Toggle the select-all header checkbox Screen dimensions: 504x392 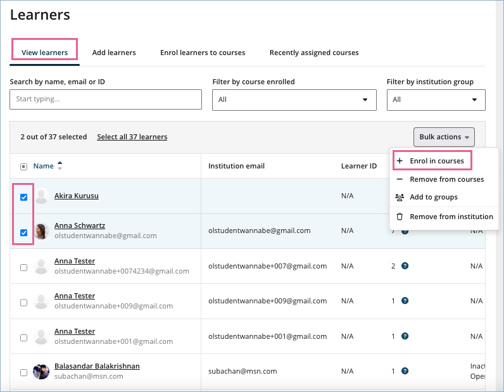tap(23, 167)
